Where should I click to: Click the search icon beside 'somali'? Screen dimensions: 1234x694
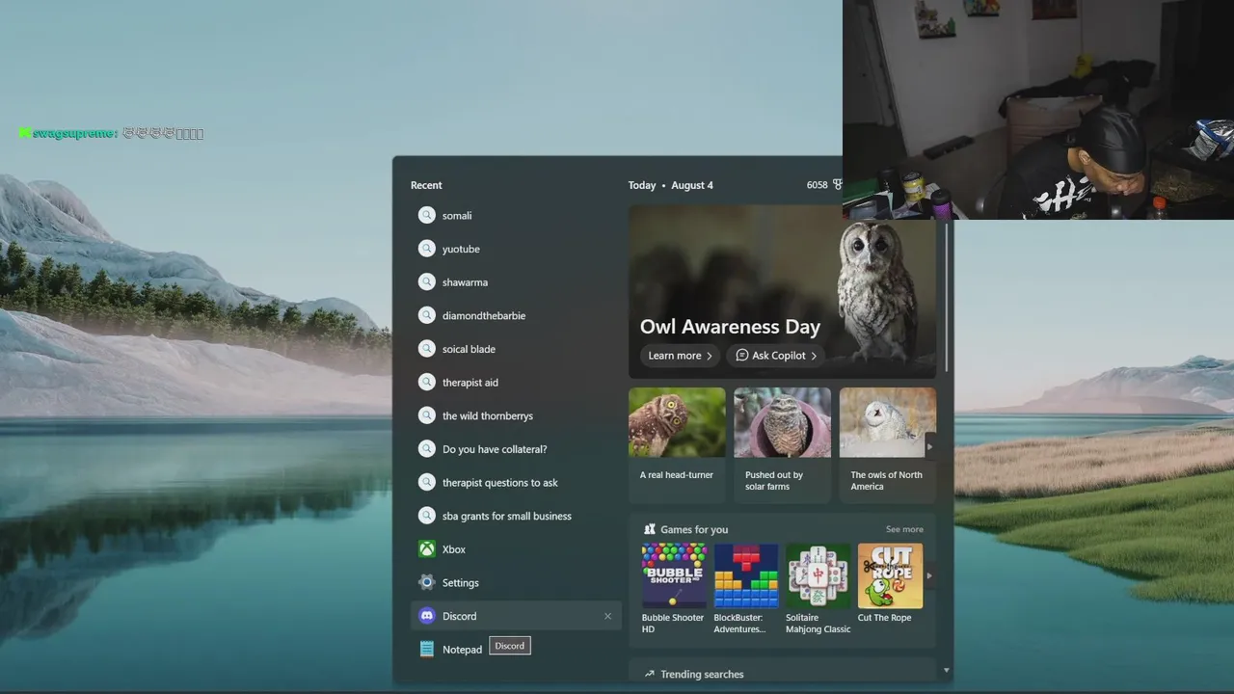(x=426, y=216)
